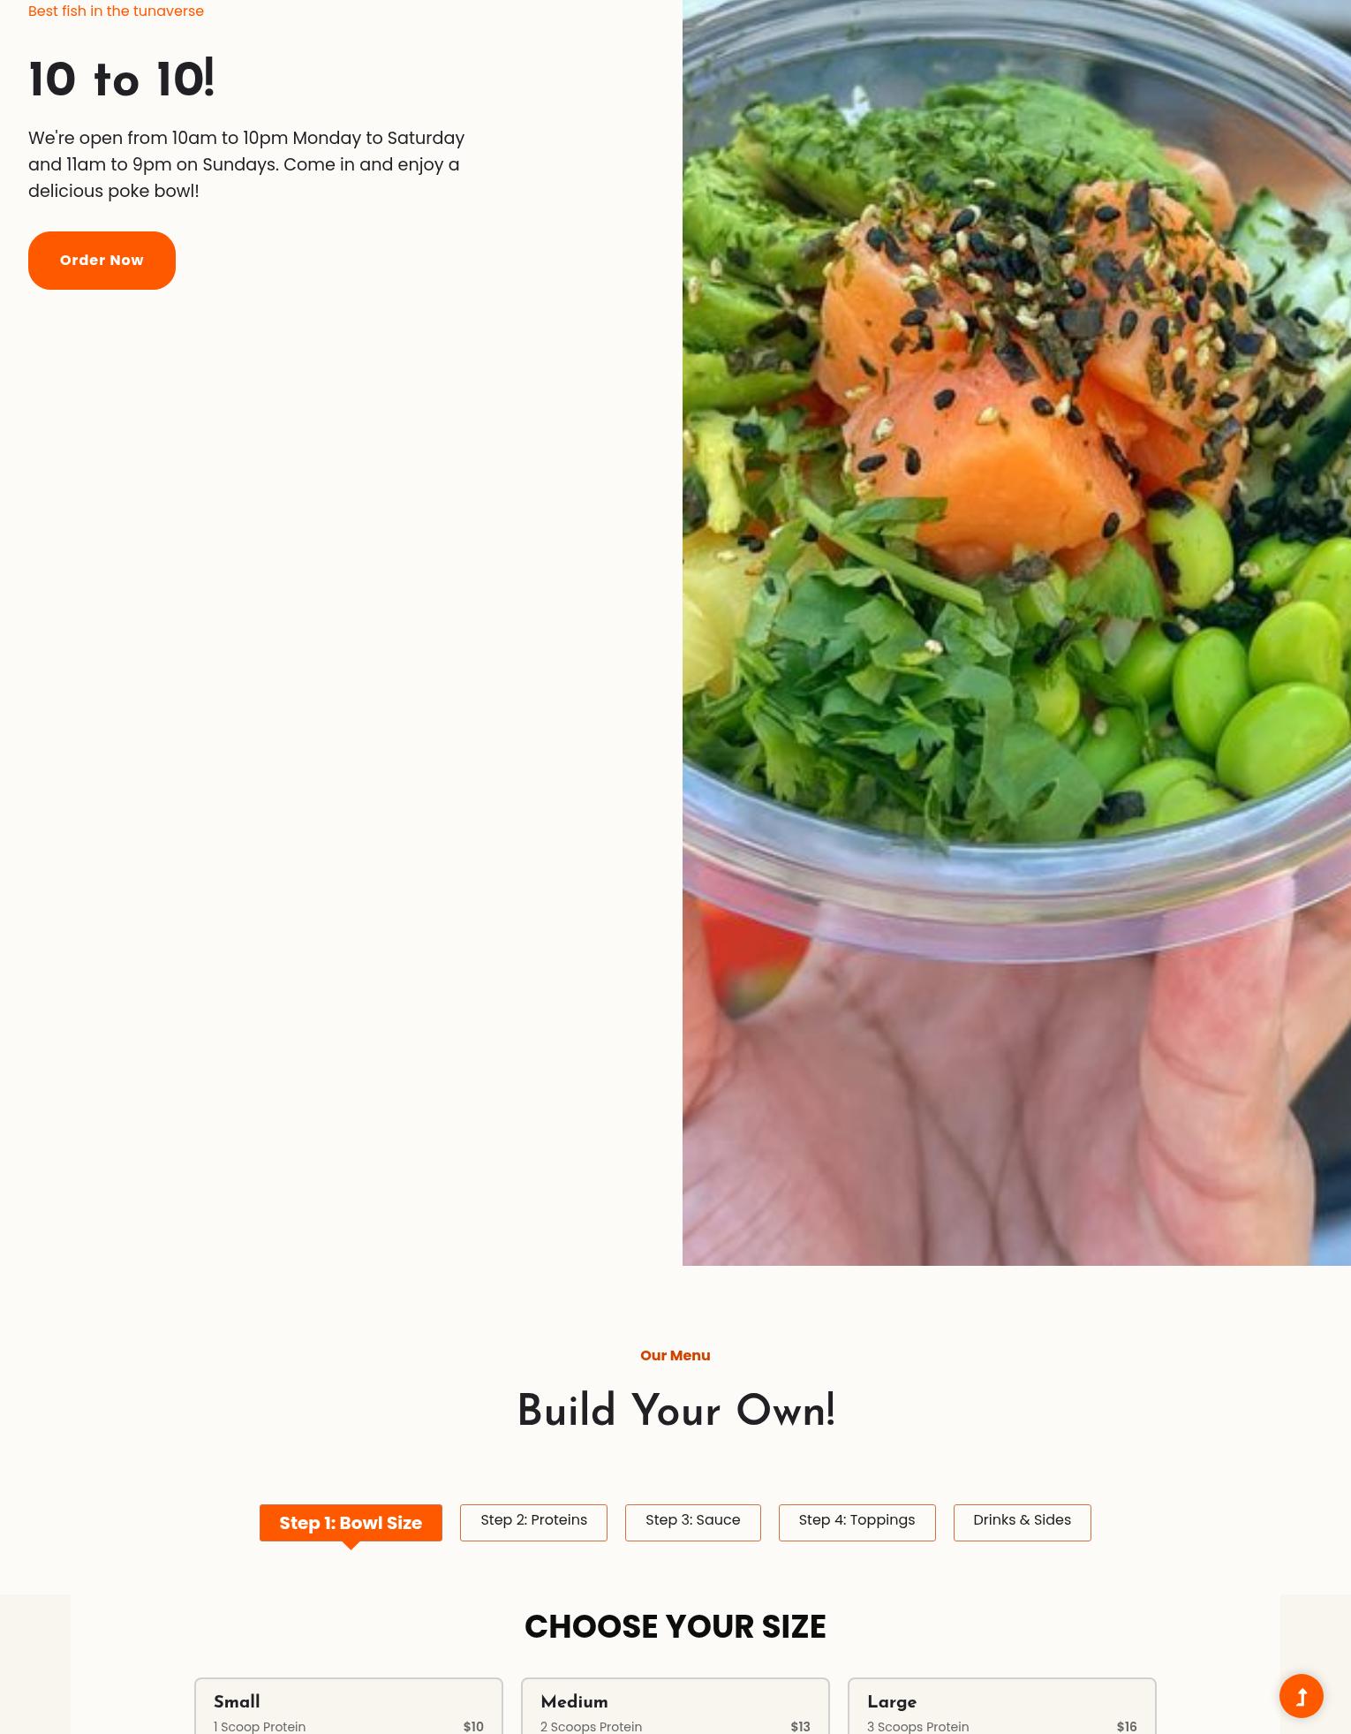The width and height of the screenshot is (1351, 1734).
Task: Click the $16 price on Large
Action: tap(1127, 1726)
